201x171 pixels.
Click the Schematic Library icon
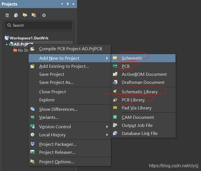click(115, 92)
